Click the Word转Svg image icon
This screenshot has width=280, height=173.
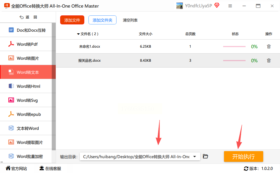click(11, 100)
